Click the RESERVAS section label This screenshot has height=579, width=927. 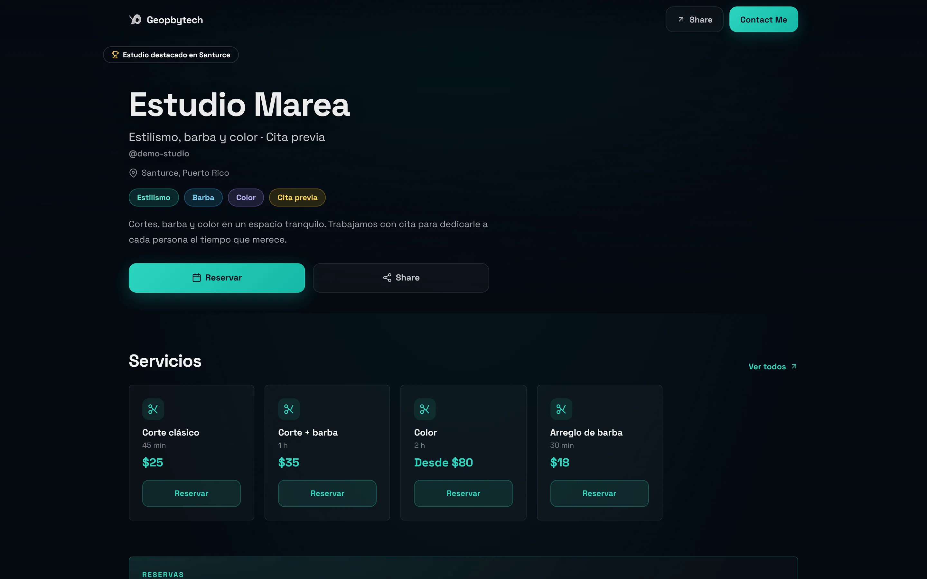pyautogui.click(x=163, y=574)
